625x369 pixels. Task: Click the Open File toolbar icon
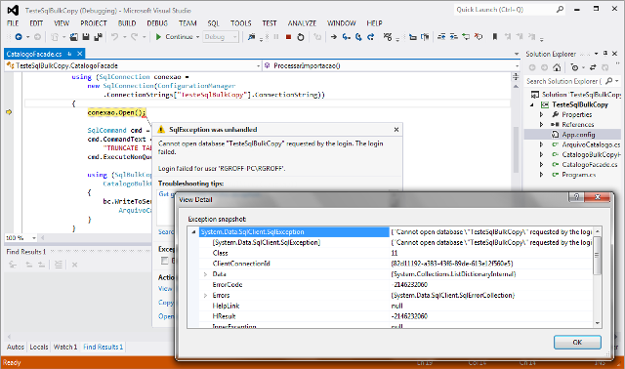click(74, 37)
